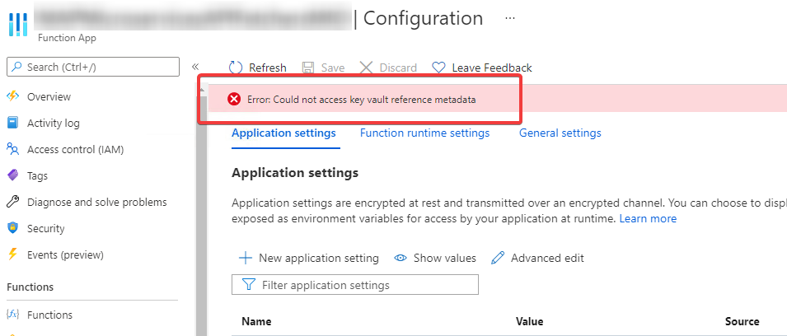Click New application setting

pos(309,259)
